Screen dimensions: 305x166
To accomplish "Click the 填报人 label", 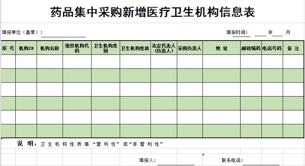I will coord(148,160).
